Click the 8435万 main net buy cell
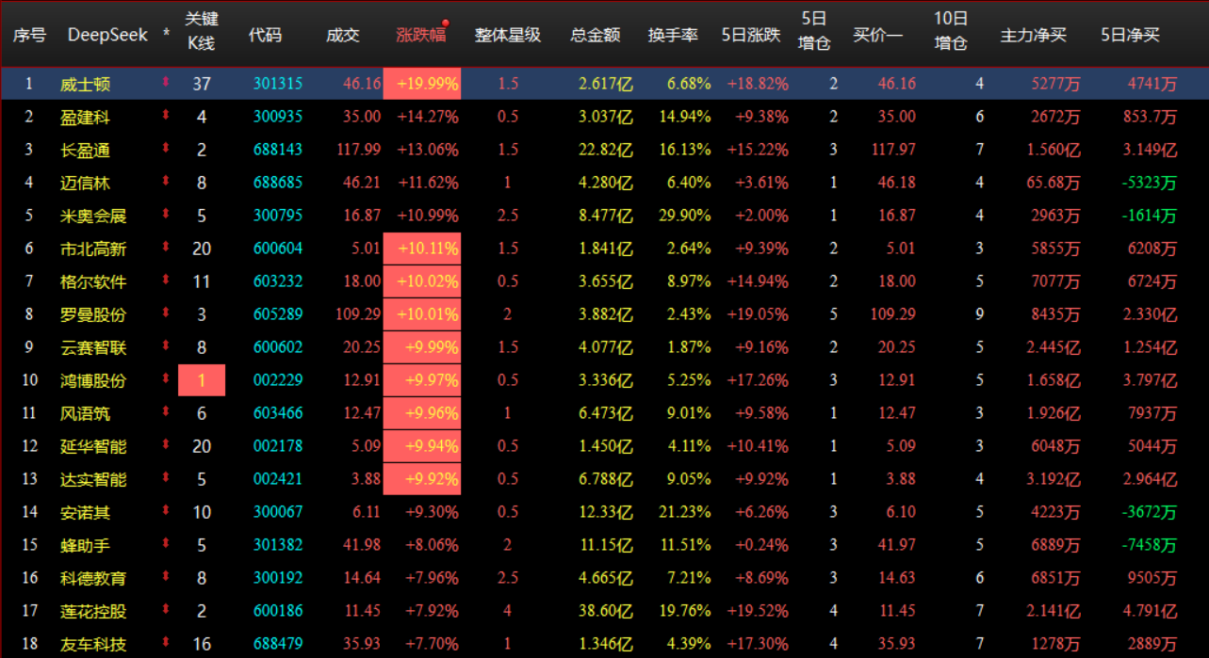 [1054, 314]
